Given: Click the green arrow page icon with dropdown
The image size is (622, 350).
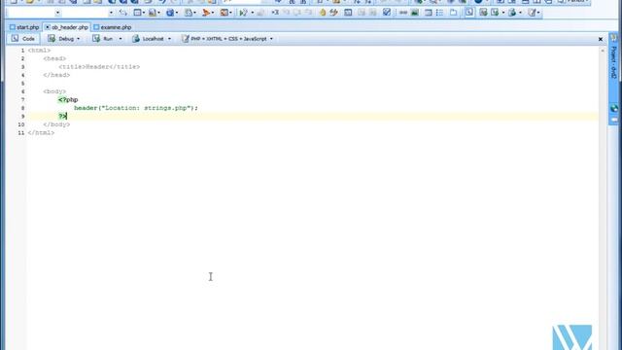Looking at the screenshot, I should point(495,13).
